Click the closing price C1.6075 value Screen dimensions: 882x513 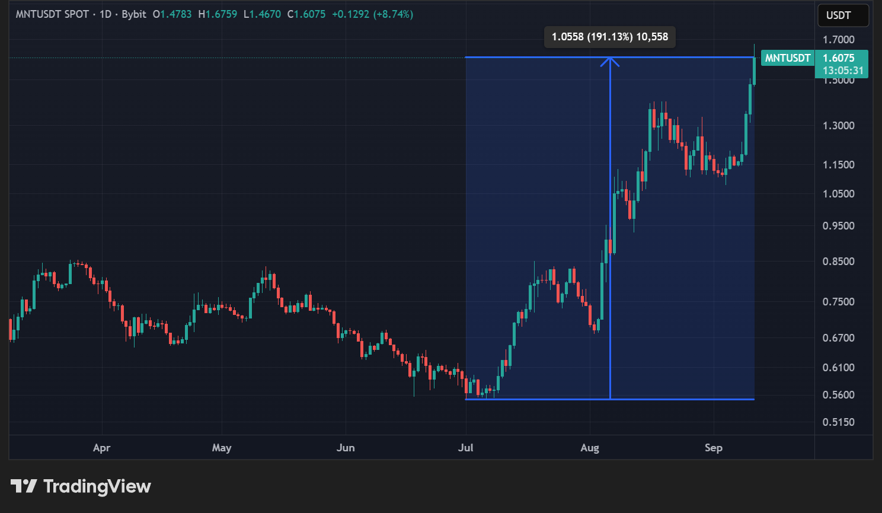coord(306,14)
